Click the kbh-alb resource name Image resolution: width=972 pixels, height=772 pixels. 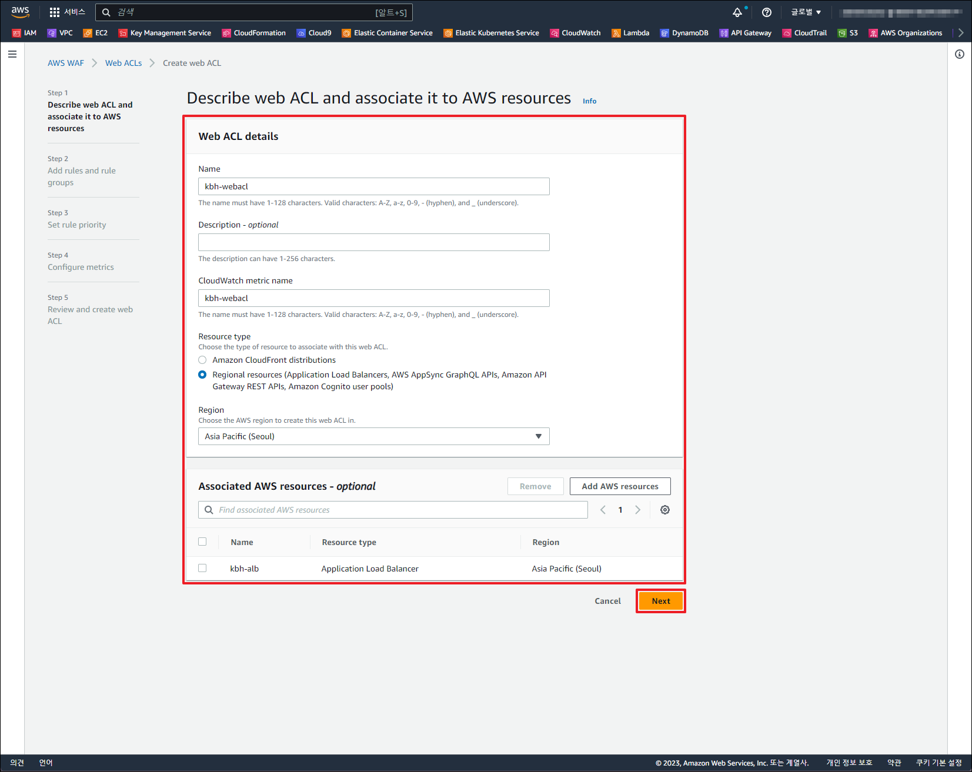pyautogui.click(x=245, y=569)
